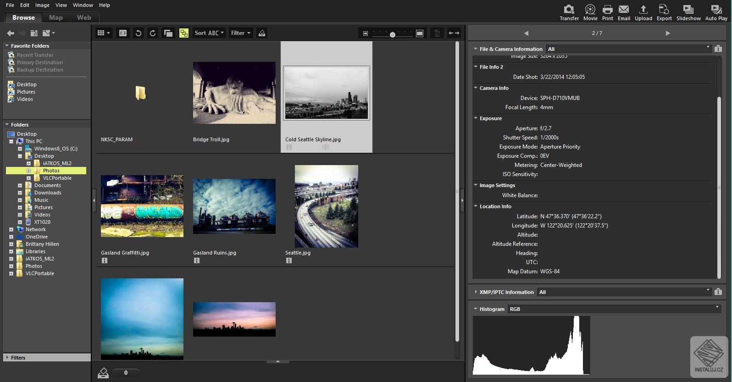Toggle the double-arrow panel width button
732x382 pixels.
[454, 33]
